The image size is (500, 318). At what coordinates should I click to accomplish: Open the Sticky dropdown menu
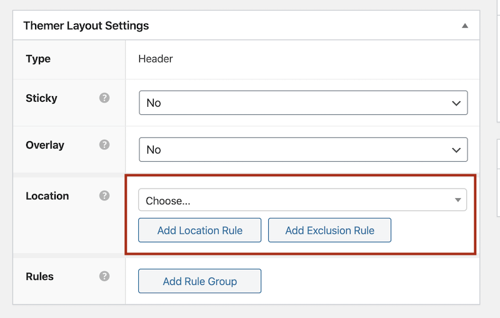302,103
